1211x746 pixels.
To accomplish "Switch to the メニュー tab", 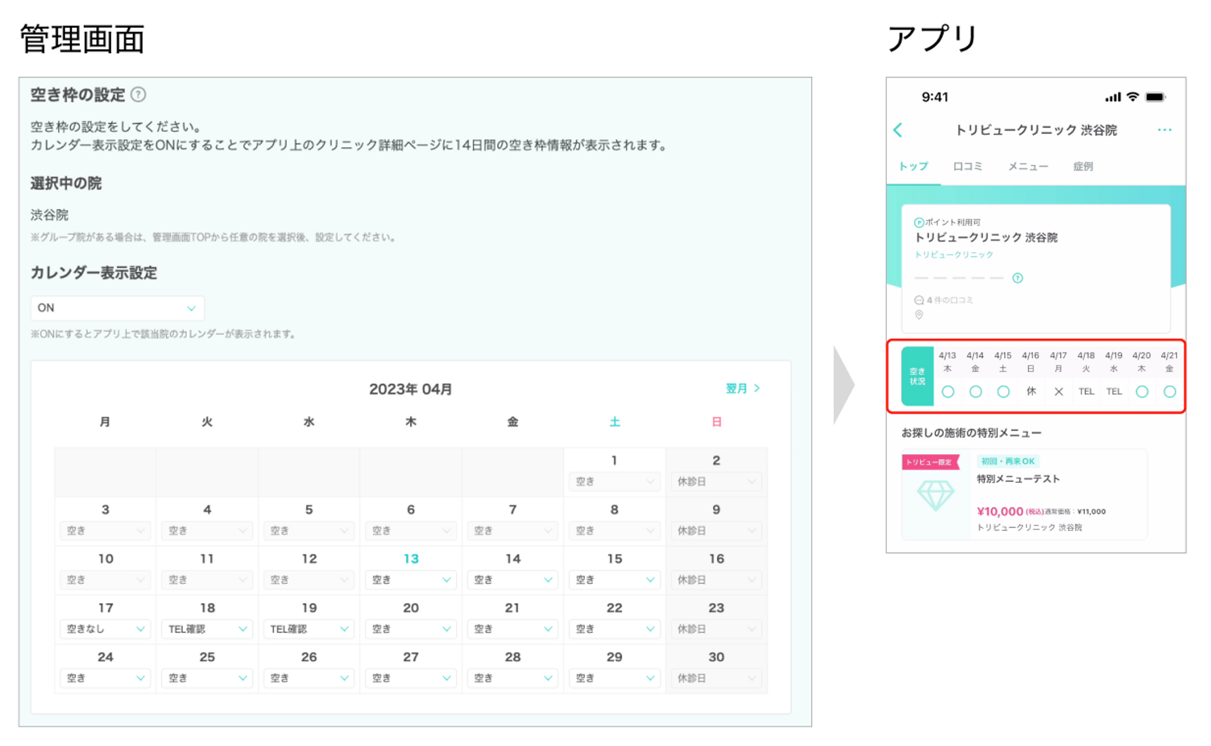I will [1028, 167].
